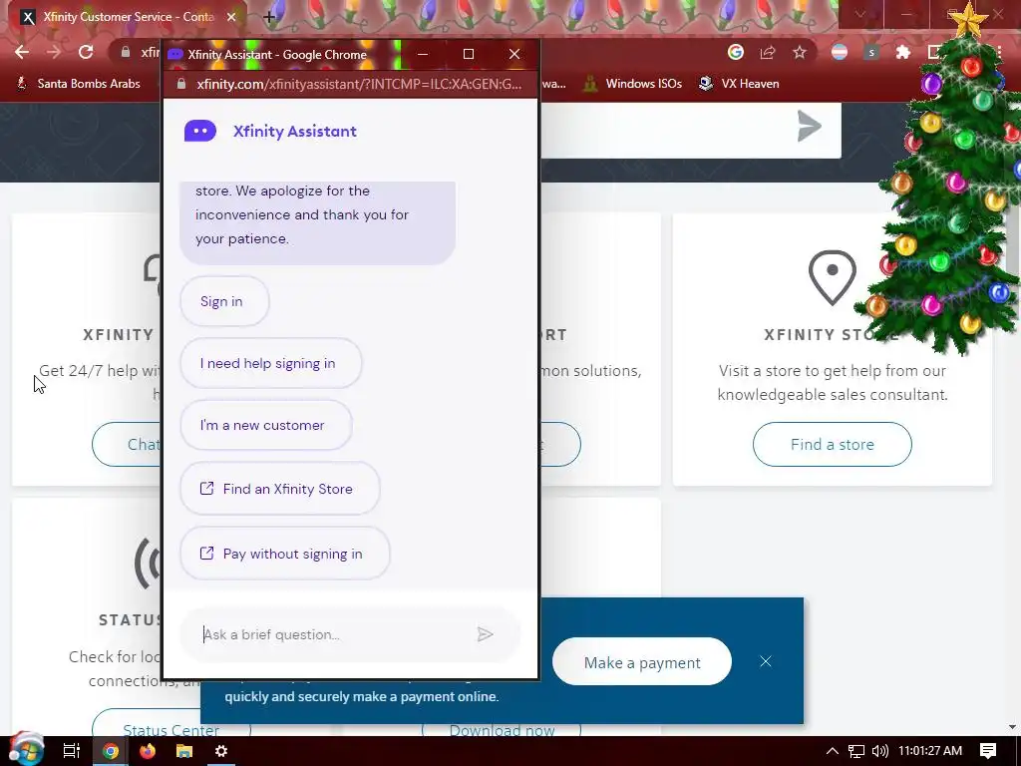The image size is (1021, 766).
Task: Open the Windows Start button with Santa hat
Action: [x=26, y=749]
